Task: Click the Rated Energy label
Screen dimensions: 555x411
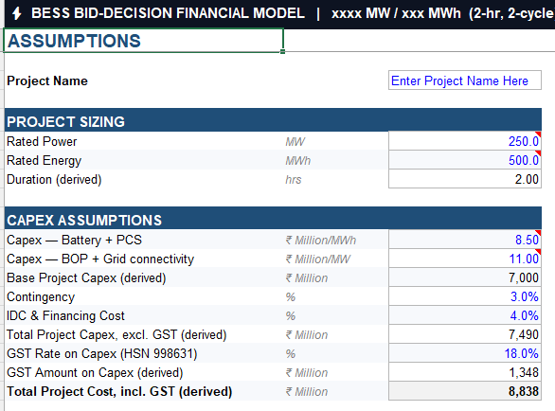Action: (44, 160)
